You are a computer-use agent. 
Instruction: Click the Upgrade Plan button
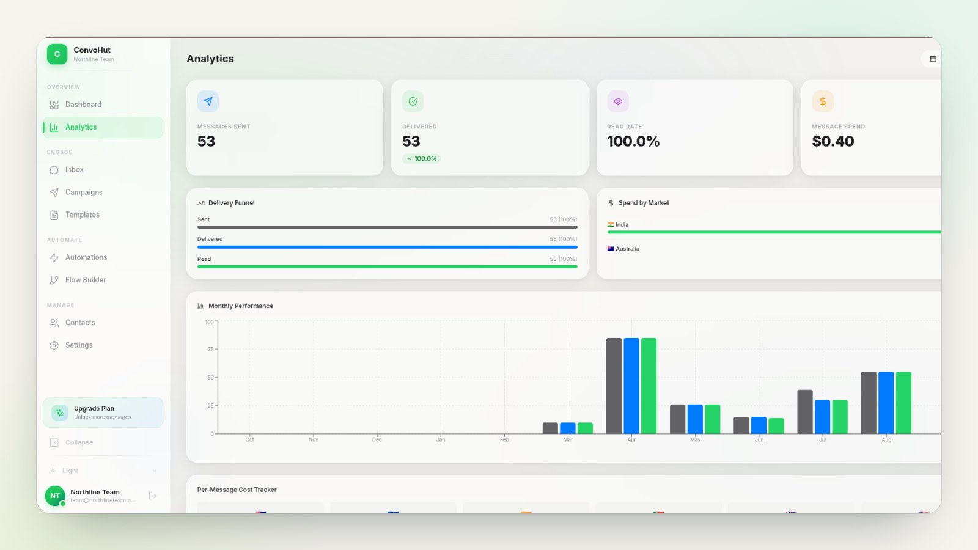[x=103, y=413]
